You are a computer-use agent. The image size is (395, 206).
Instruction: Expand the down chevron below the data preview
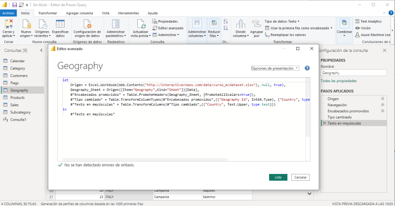point(310,194)
